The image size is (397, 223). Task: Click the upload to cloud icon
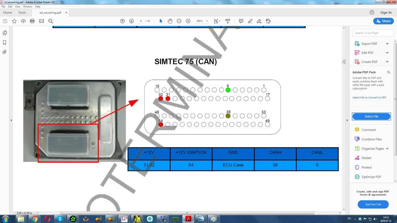coord(23,21)
